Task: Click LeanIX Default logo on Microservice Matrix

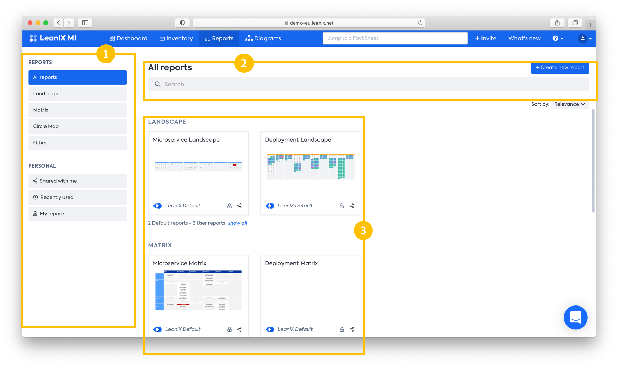Action: pyautogui.click(x=158, y=329)
